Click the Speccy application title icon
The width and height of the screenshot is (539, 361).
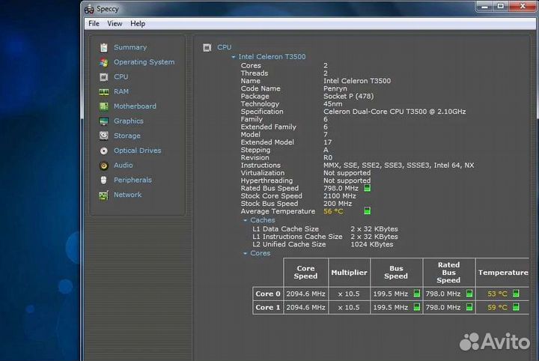click(x=89, y=9)
